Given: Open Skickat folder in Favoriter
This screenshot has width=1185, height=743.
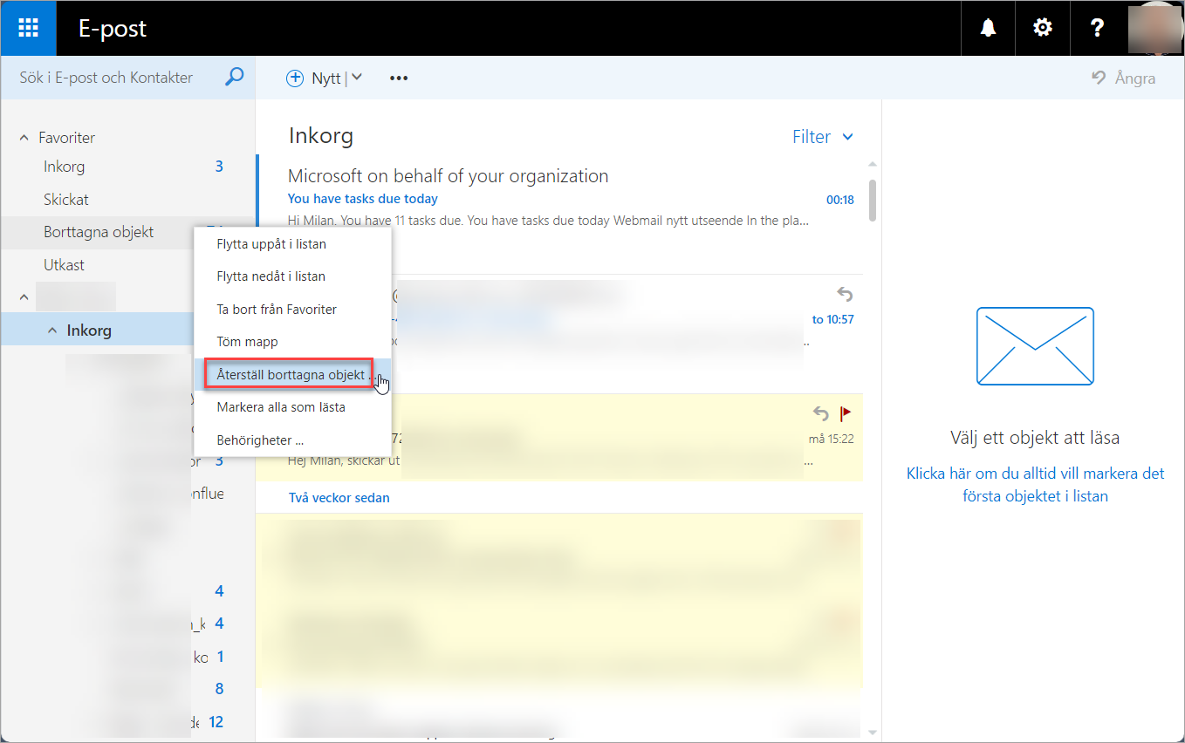Looking at the screenshot, I should pyautogui.click(x=66, y=200).
